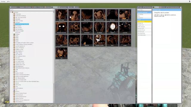Open the Dead by Daylight category
The image size is (191, 107).
tap(19, 31)
